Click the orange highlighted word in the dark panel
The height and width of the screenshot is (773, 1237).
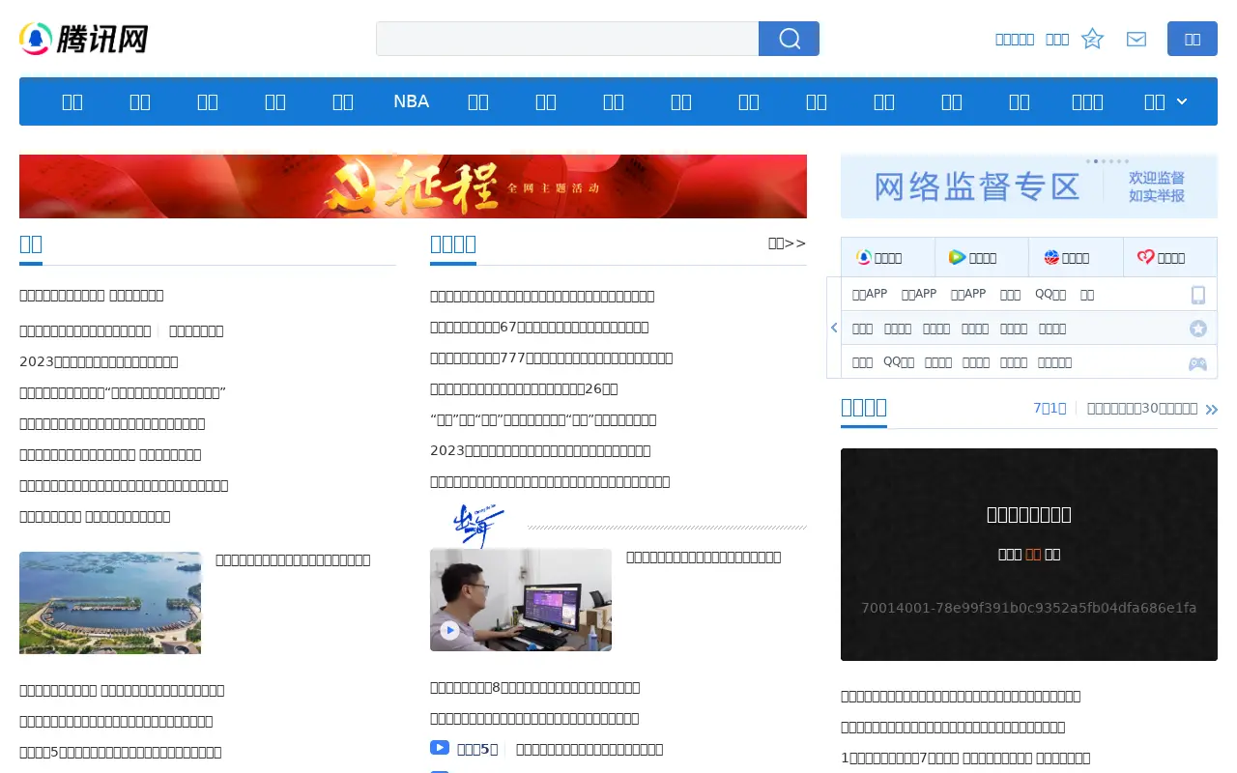pos(1033,555)
